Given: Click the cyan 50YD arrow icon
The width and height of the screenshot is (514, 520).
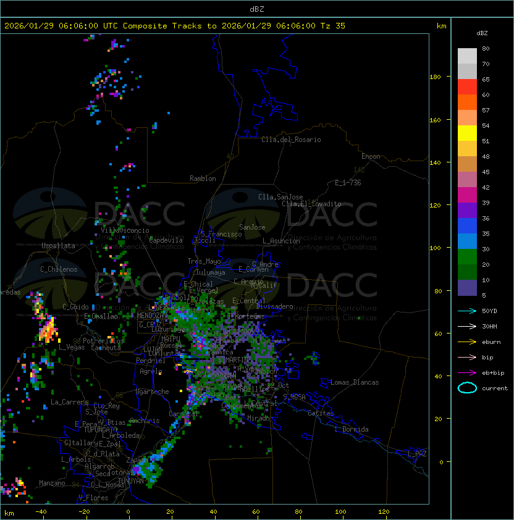Looking at the screenshot, I should 467,311.
